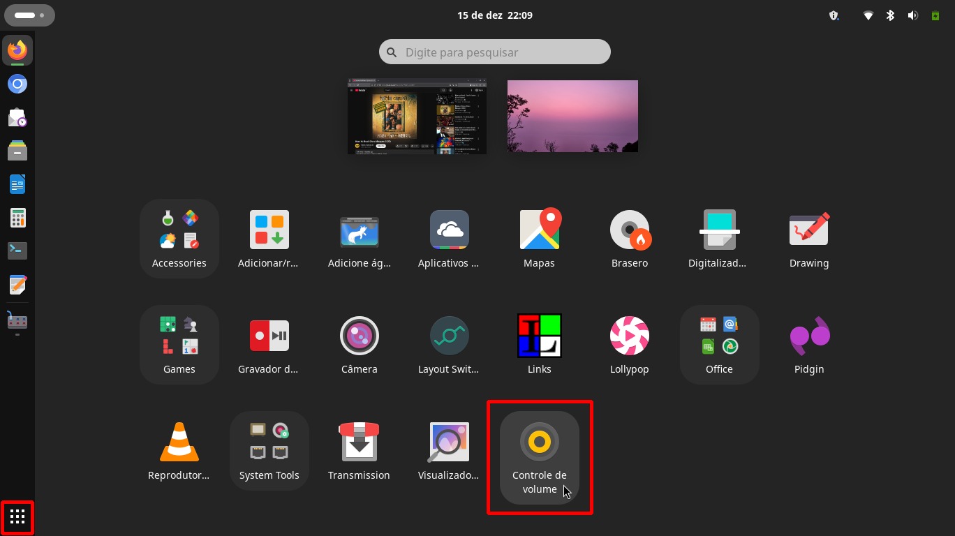
Task: Toggle the show applications grid button
Action: pos(17,517)
